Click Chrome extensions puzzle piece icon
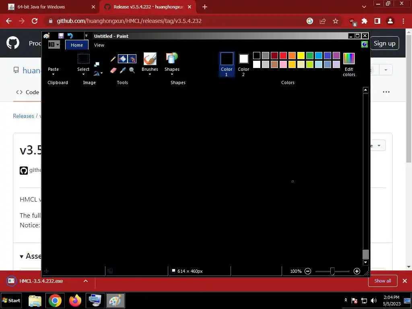 tap(365, 21)
